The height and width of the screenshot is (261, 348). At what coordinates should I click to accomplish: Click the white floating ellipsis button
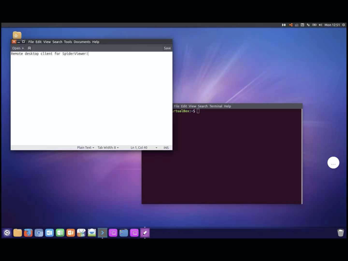pyautogui.click(x=334, y=163)
